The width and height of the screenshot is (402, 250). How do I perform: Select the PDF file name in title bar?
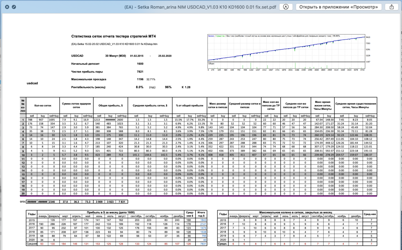click(200, 7)
